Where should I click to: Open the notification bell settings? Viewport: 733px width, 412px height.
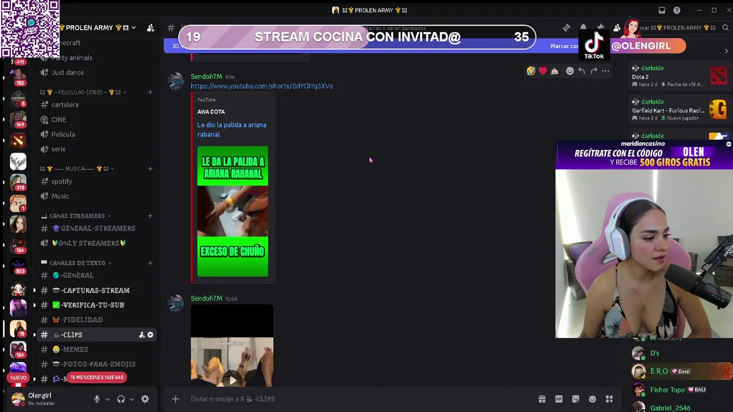583,27
